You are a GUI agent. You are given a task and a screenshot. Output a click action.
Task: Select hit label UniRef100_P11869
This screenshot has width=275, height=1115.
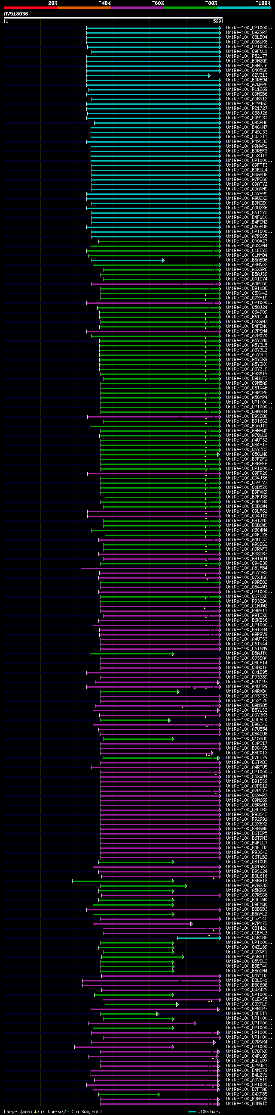[247, 90]
